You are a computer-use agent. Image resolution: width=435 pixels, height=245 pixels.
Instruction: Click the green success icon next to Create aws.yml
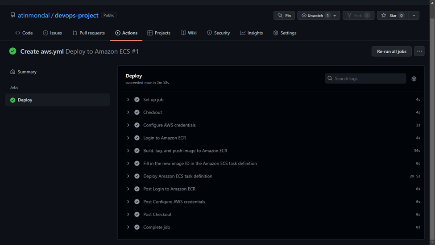coord(13,51)
